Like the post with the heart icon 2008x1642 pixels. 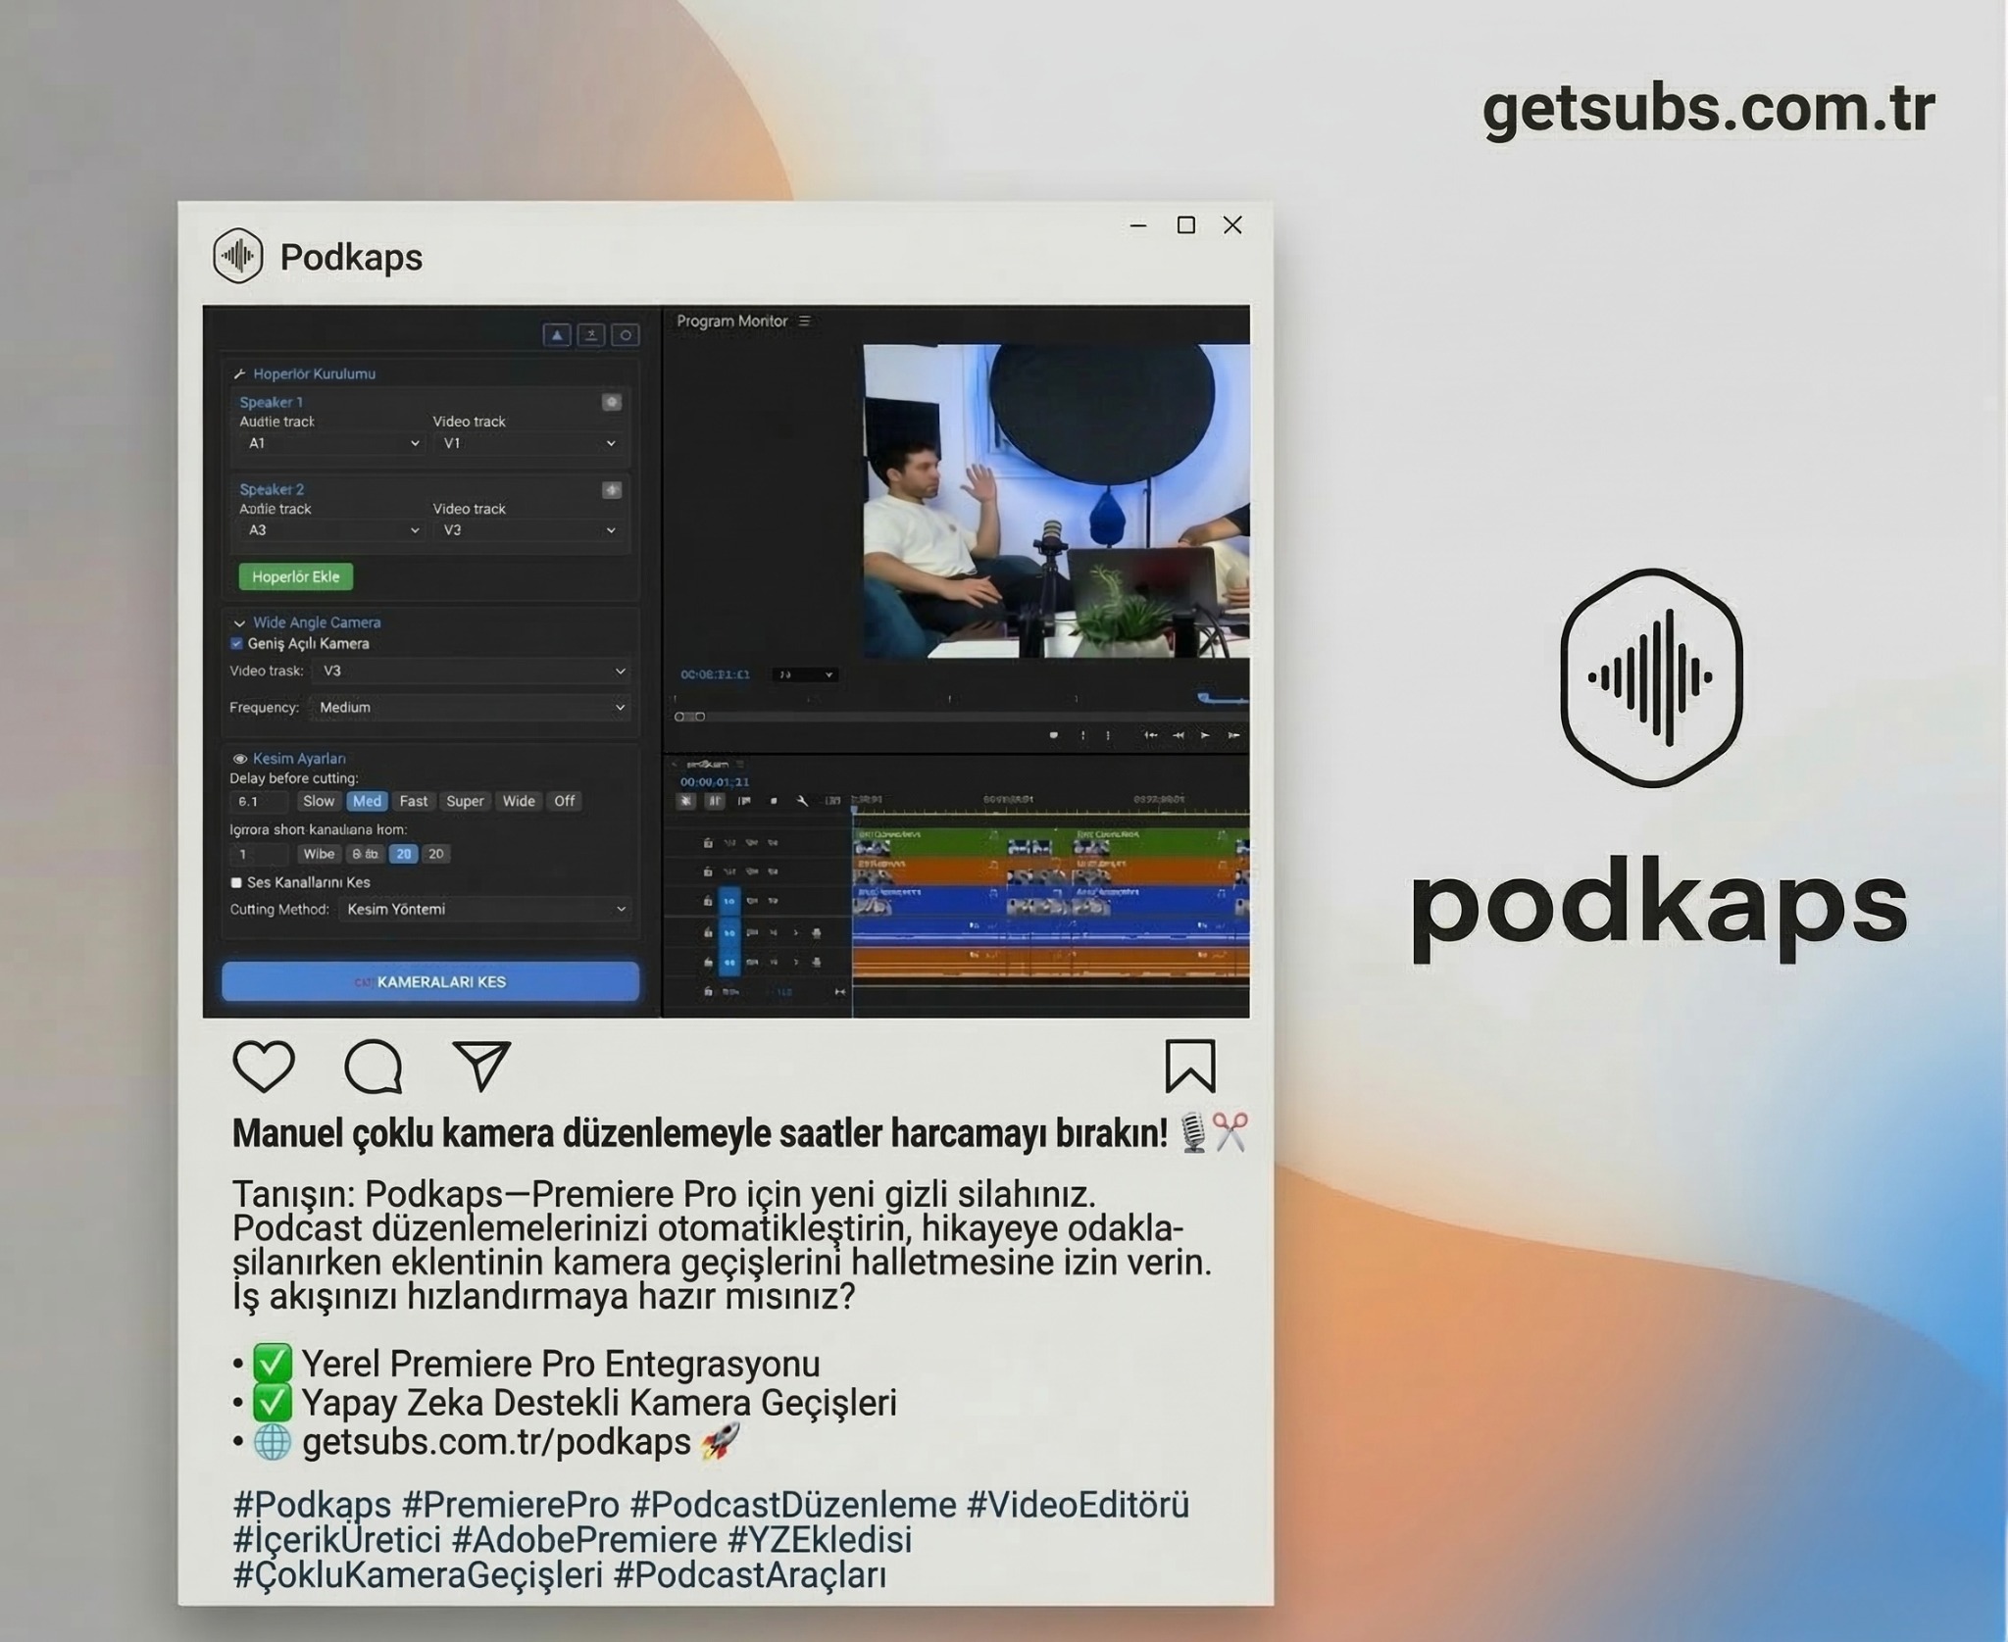click(264, 1066)
